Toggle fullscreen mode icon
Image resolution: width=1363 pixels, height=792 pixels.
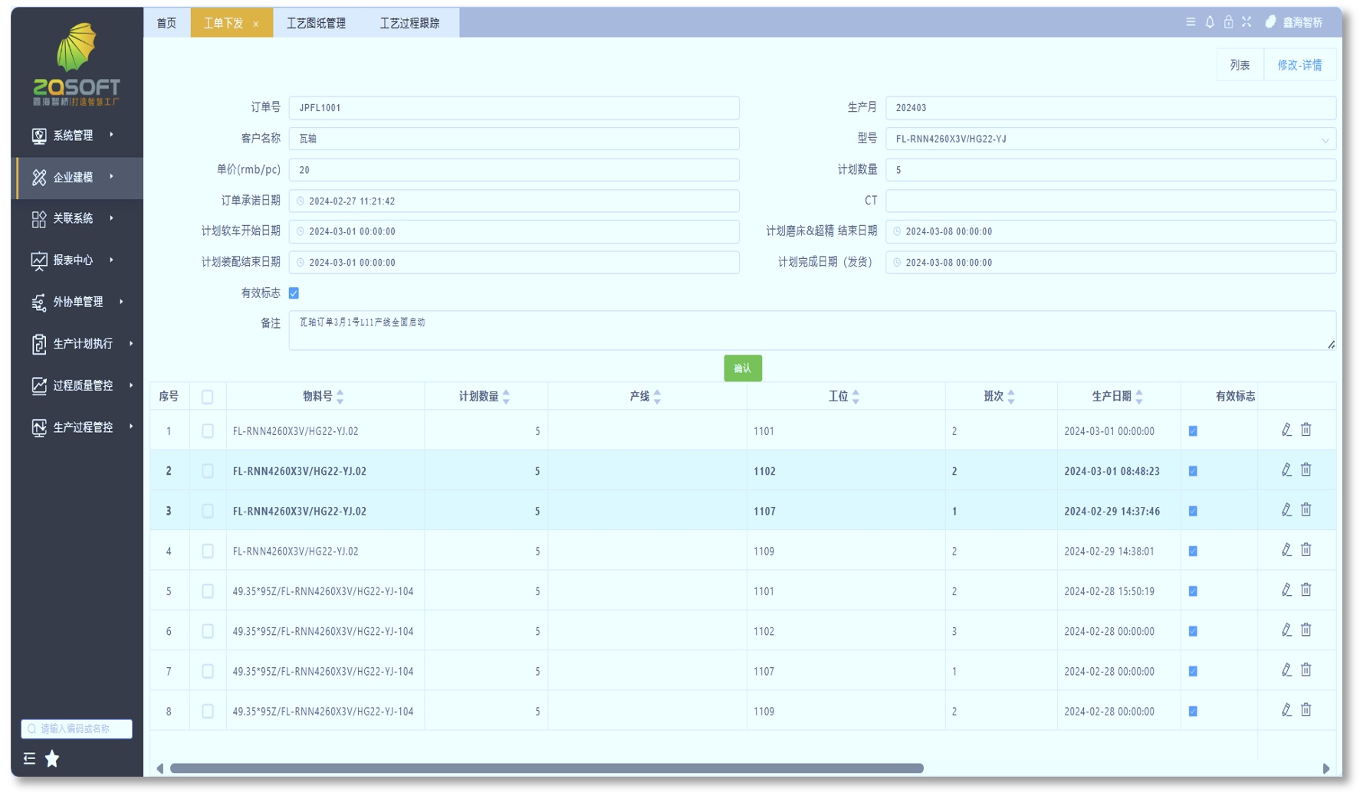pos(1246,22)
